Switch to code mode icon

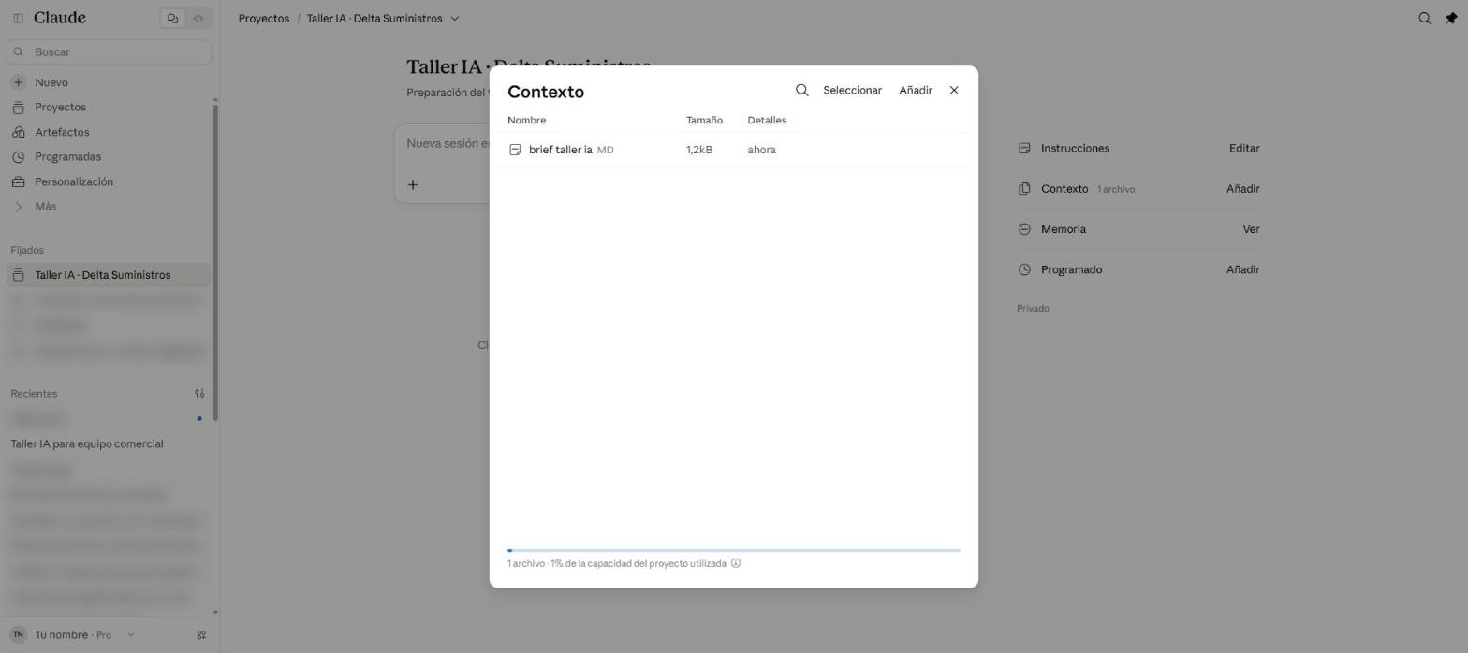click(x=198, y=18)
